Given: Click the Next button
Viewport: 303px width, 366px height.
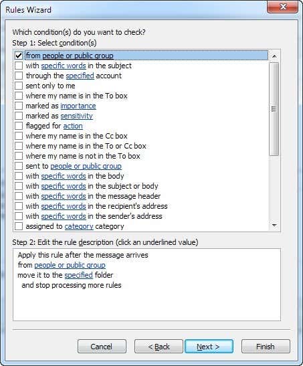Looking at the screenshot, I should click(x=209, y=347).
